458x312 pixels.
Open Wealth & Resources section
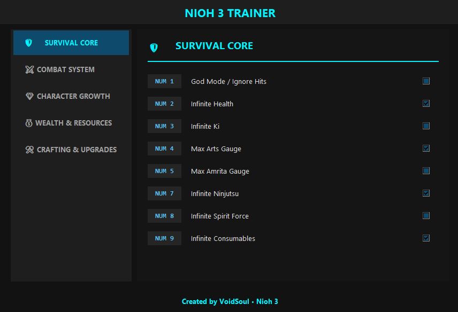(71, 123)
